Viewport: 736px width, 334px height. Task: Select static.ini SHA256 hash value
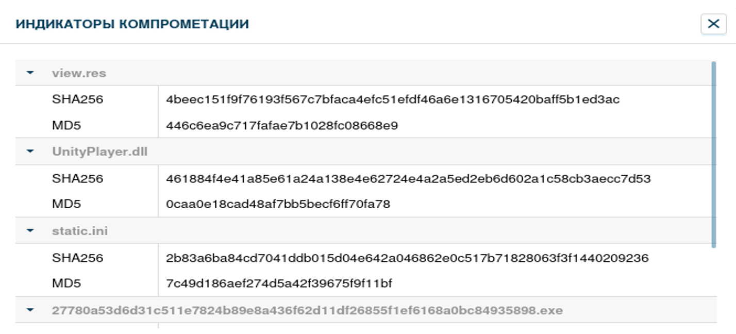pos(407,258)
